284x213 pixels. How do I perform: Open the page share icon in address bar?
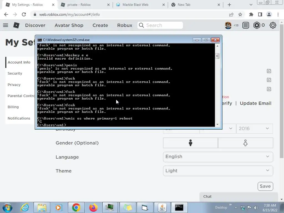(231, 14)
